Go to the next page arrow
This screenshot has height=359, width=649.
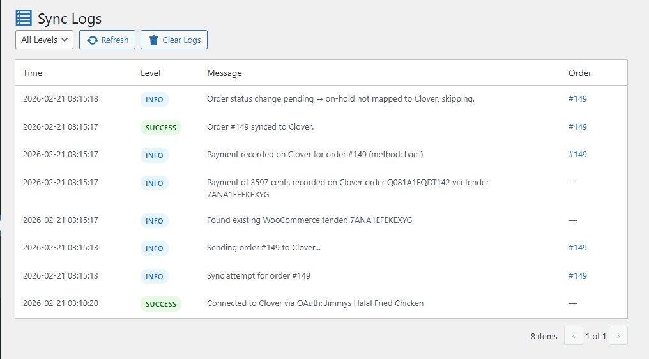pos(618,336)
